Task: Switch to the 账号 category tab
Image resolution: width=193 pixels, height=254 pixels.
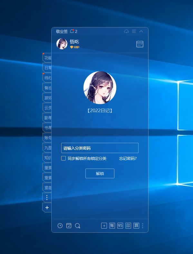Action: click(47, 138)
